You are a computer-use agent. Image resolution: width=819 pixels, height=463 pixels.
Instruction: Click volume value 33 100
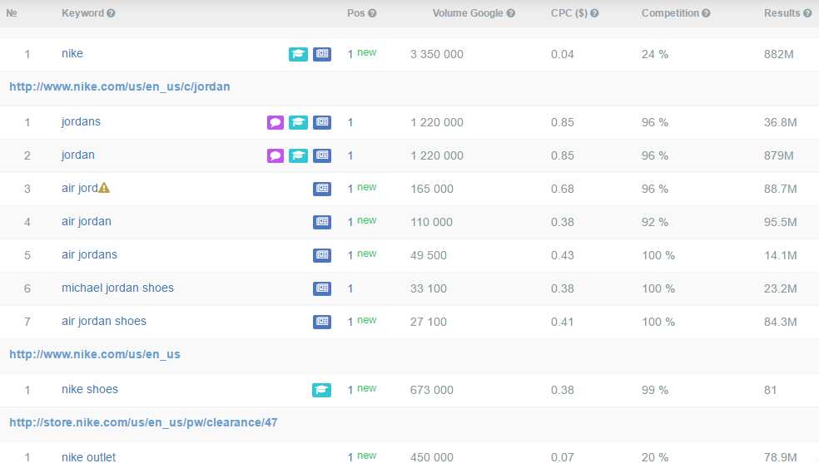[x=429, y=288]
